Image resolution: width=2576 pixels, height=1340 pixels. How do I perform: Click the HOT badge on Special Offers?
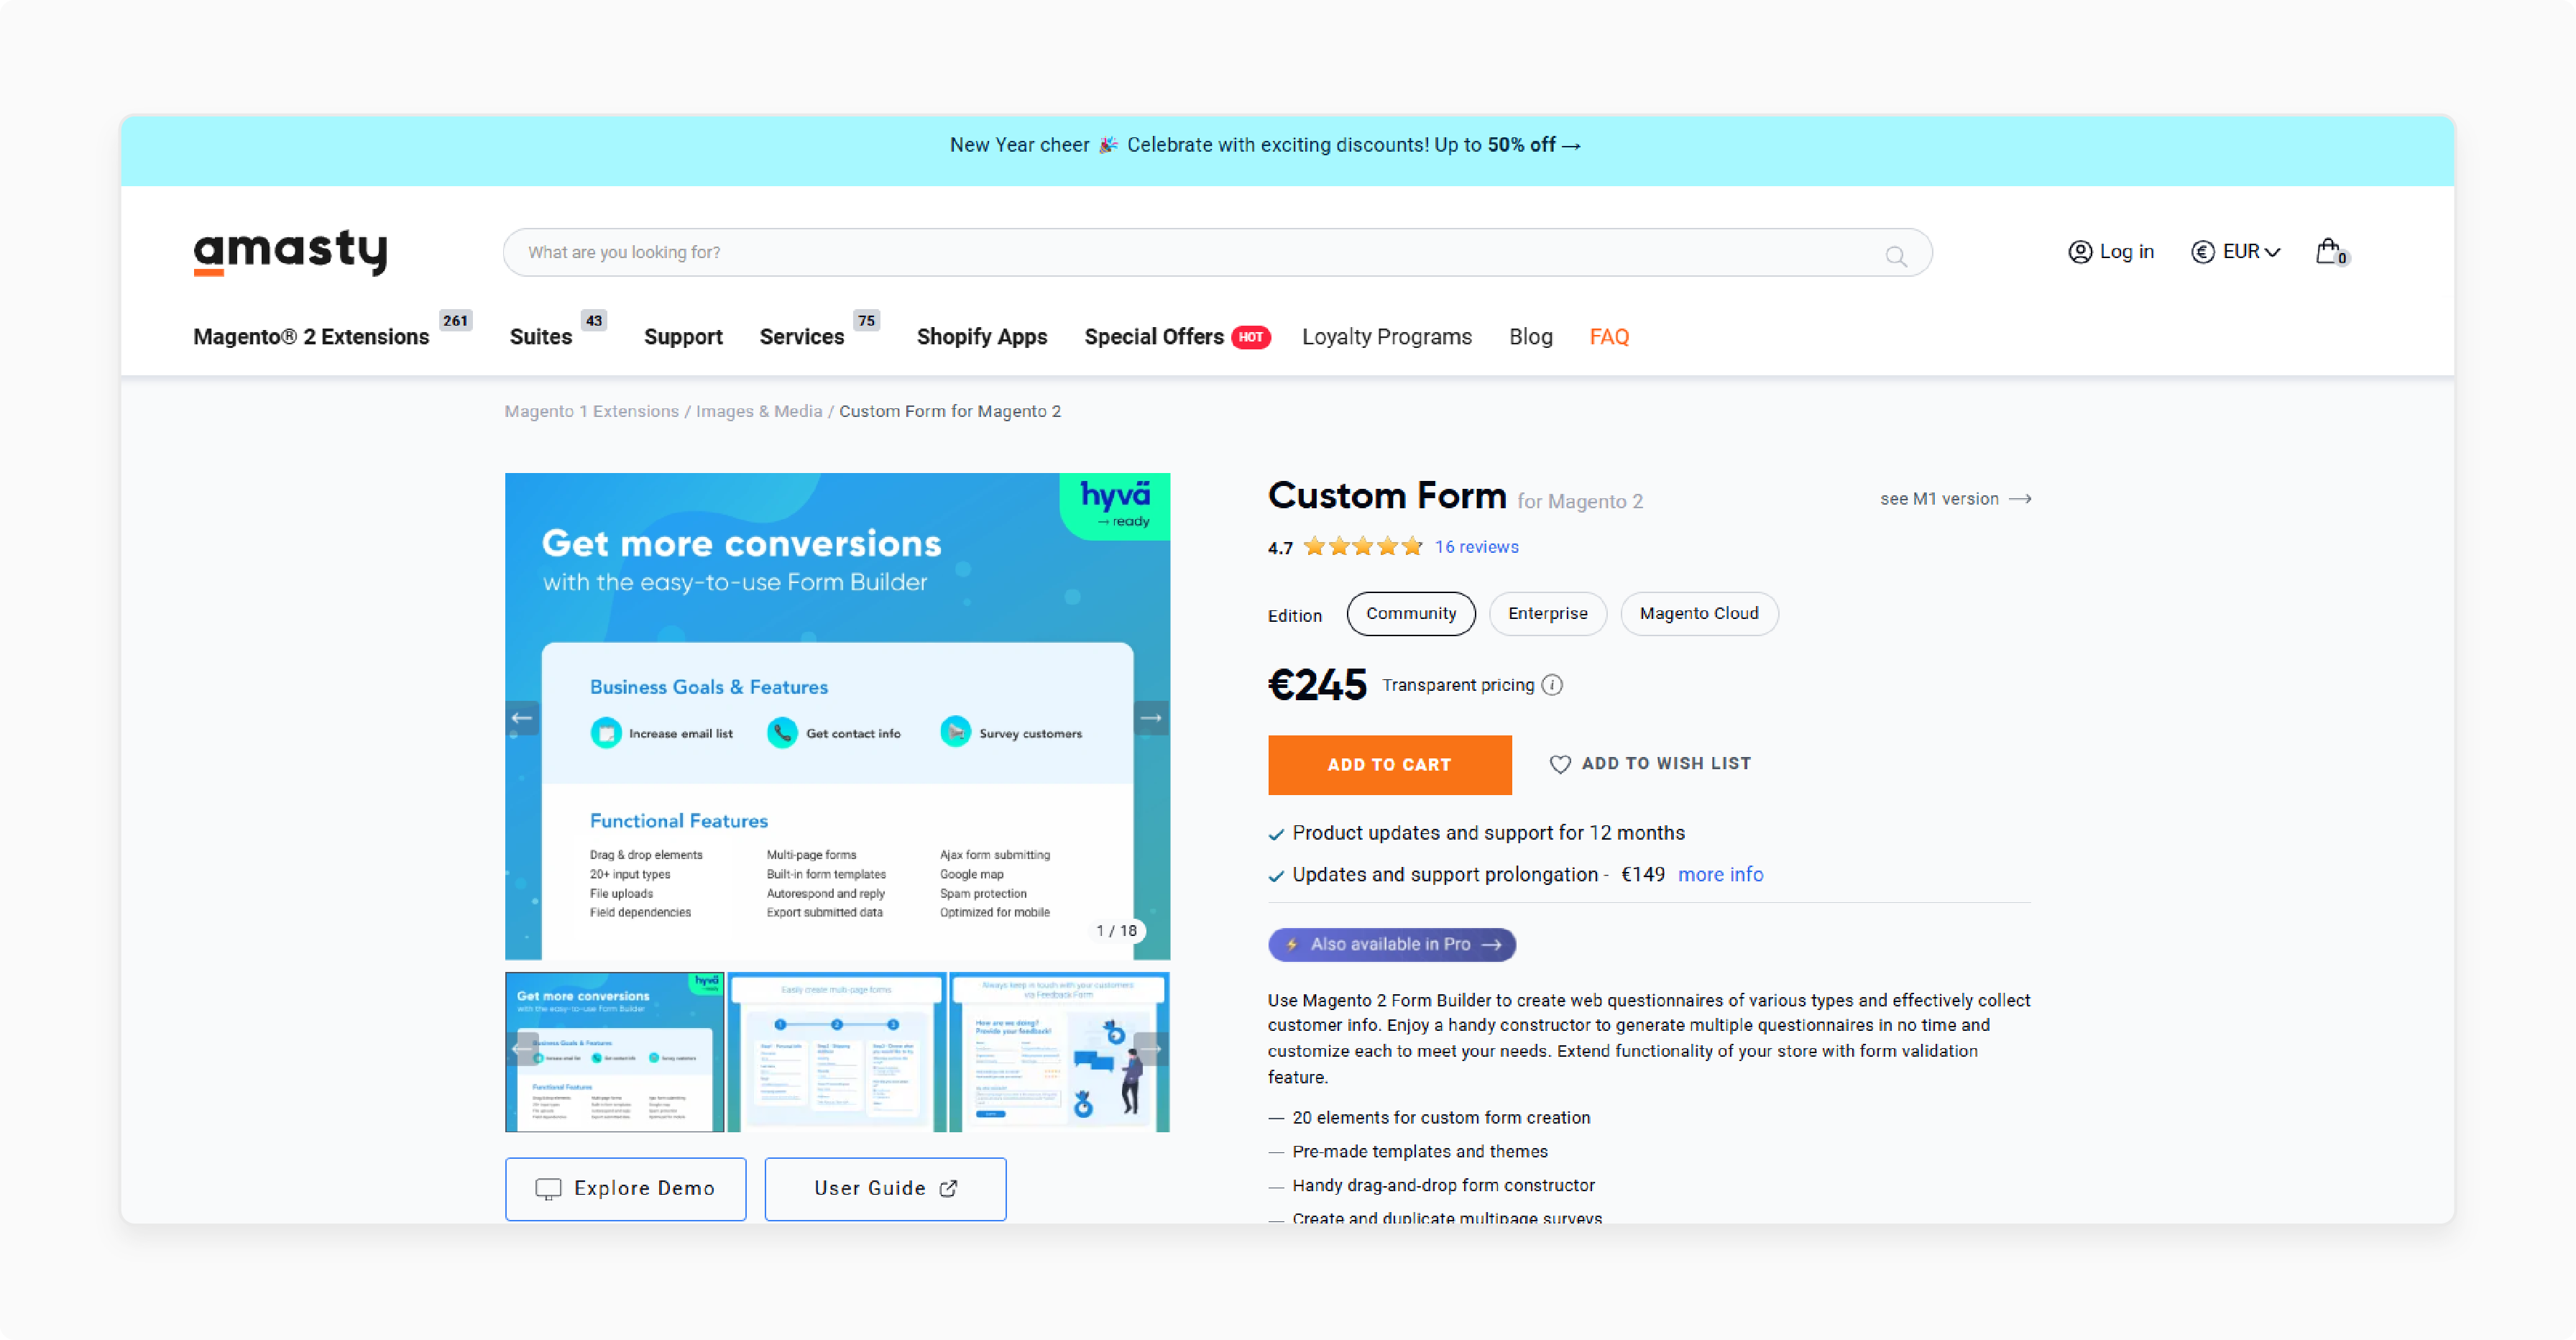click(1251, 337)
